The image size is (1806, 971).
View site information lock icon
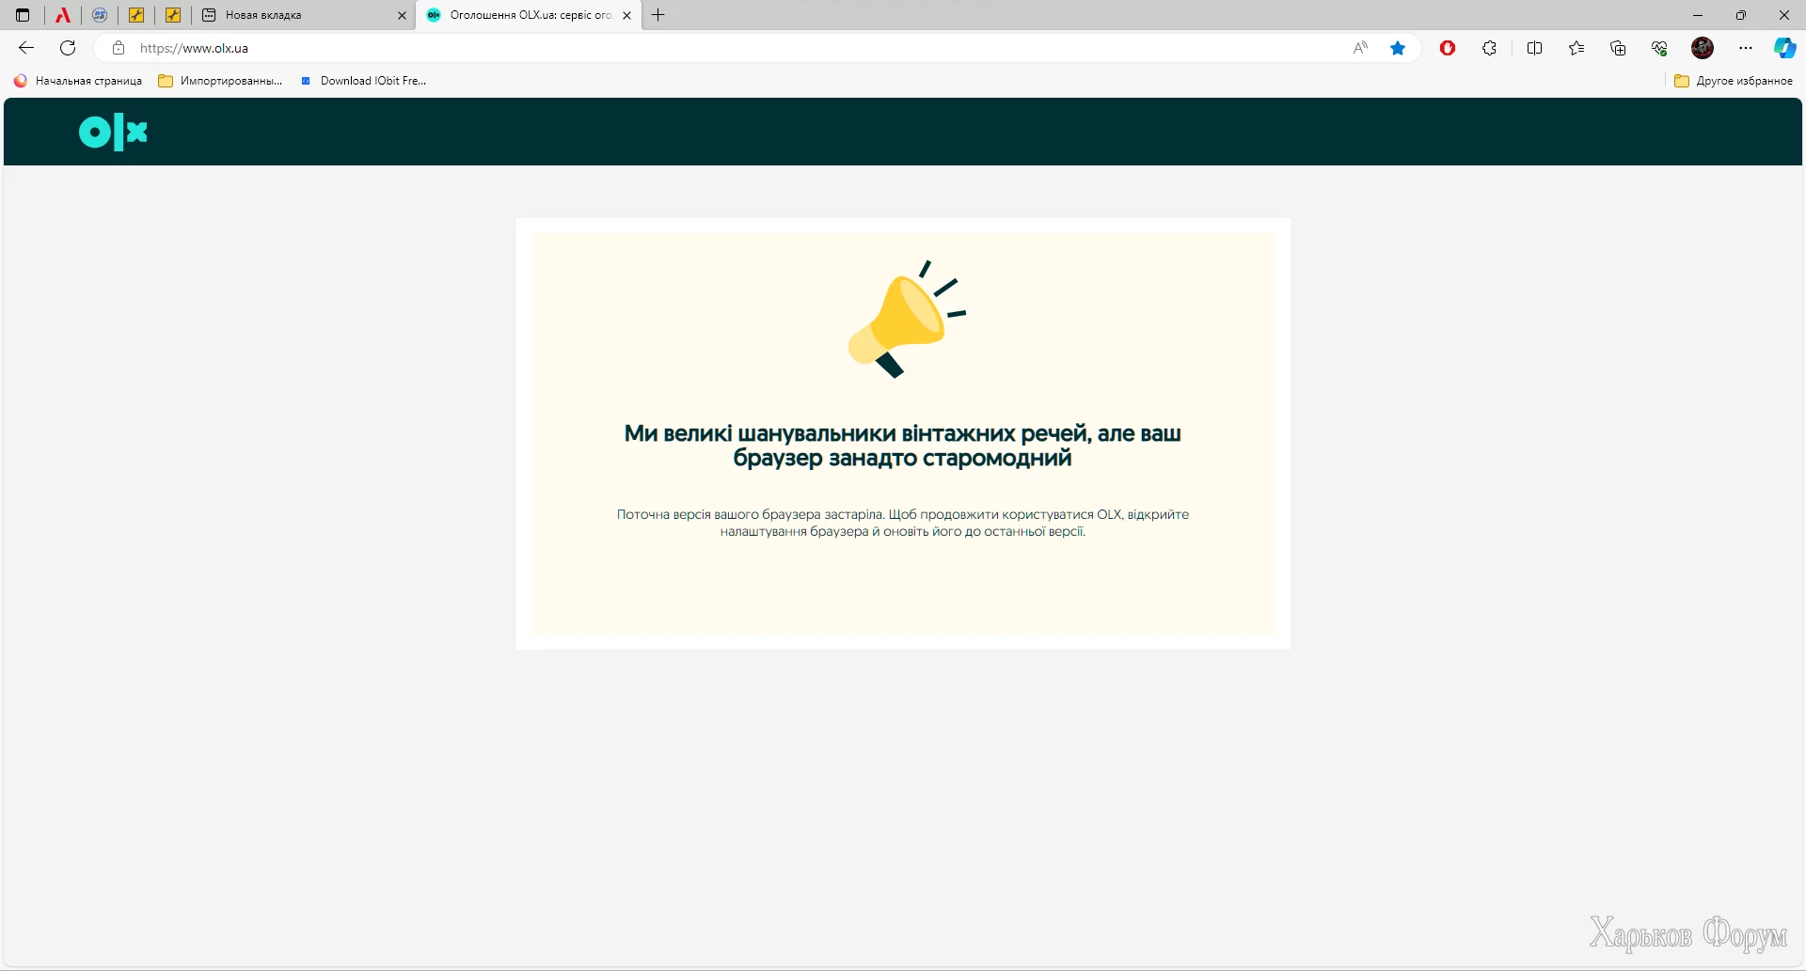tap(119, 48)
